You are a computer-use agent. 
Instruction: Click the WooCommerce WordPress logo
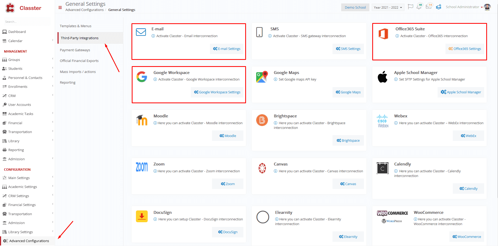392,217
